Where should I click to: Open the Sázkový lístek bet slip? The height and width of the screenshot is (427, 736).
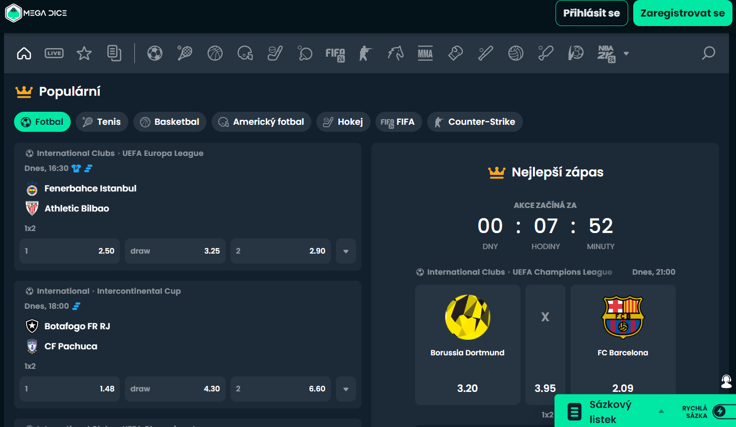610,412
